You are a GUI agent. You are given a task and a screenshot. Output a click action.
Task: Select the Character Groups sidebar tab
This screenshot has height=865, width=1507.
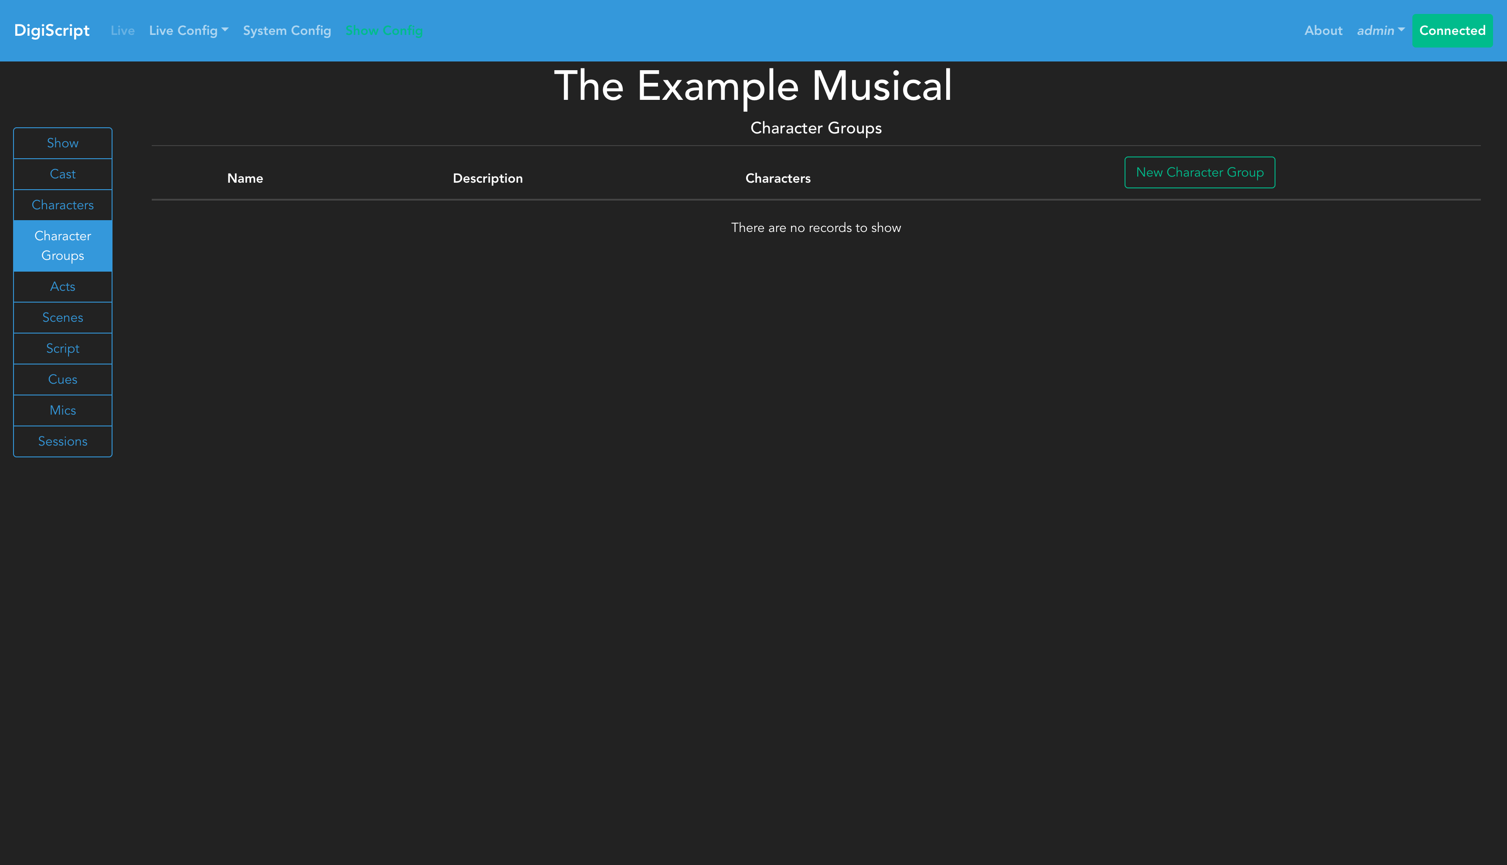tap(62, 245)
